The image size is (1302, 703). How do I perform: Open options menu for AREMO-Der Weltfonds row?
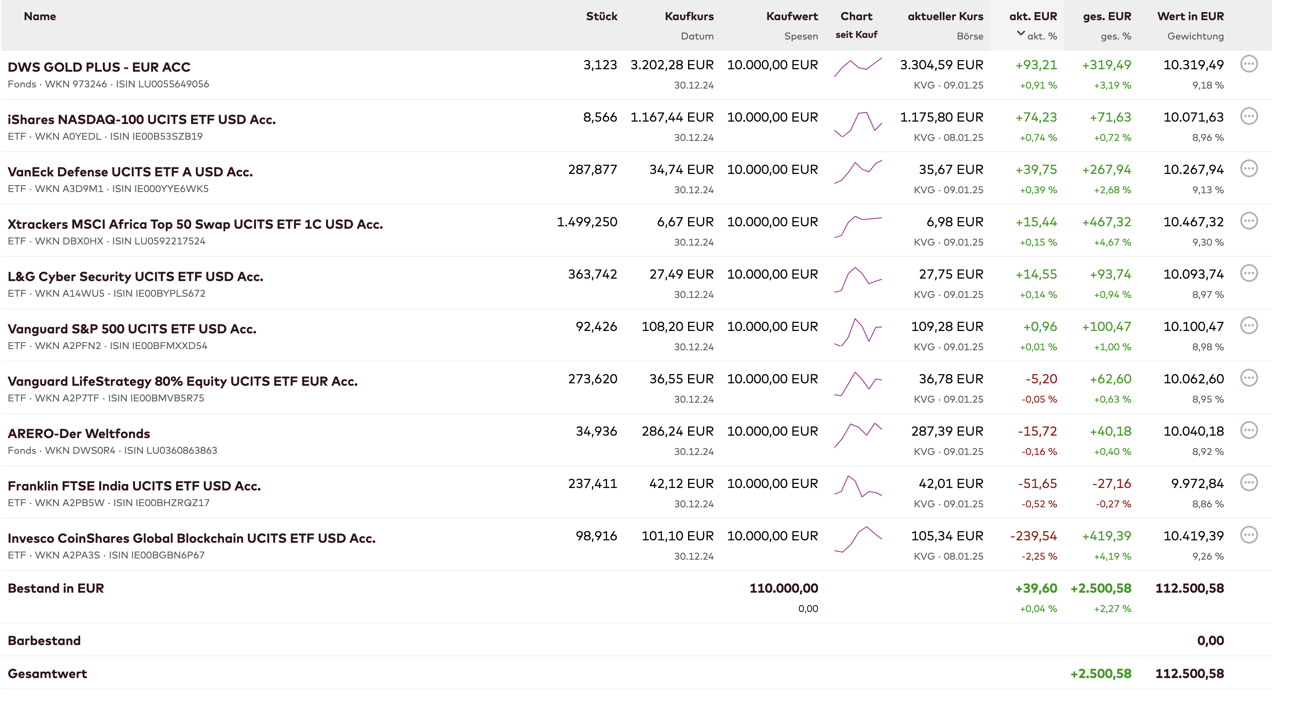coord(1248,430)
